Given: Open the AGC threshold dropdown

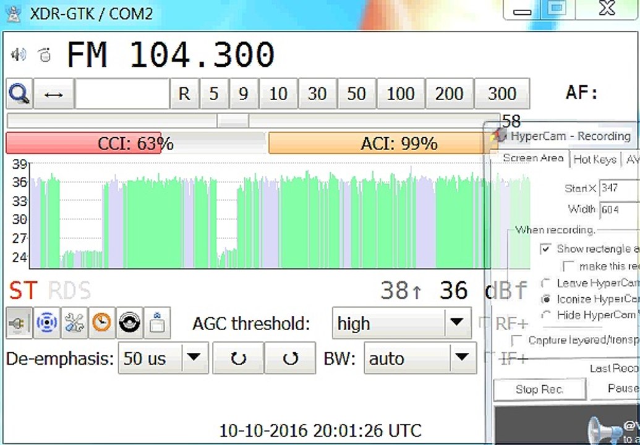Looking at the screenshot, I should (402, 323).
